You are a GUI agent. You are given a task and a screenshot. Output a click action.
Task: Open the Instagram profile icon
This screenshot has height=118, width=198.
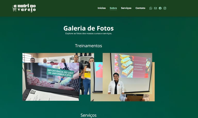pos(165,8)
